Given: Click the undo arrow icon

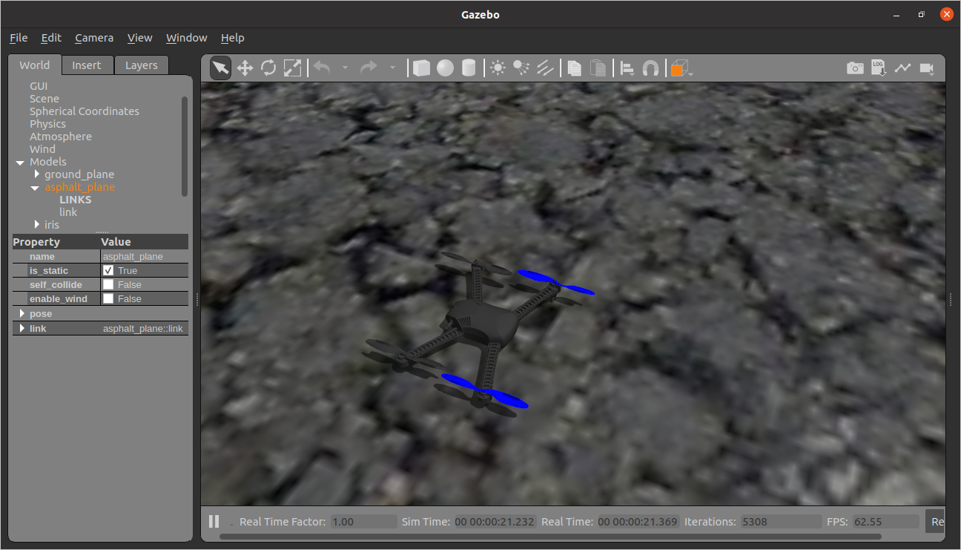Looking at the screenshot, I should (322, 68).
